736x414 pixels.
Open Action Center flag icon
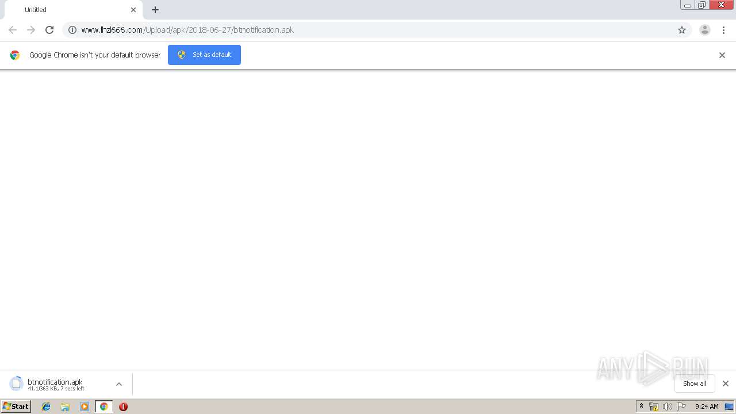[681, 407]
